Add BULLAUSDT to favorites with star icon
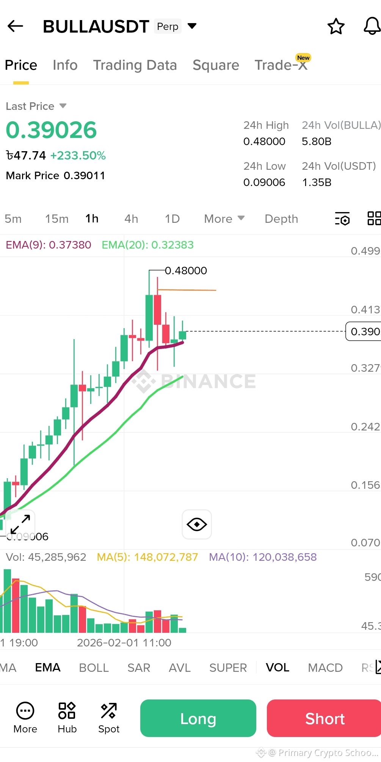 click(336, 26)
